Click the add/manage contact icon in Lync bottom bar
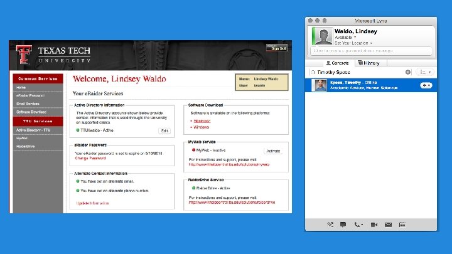Image resolution: width=452 pixels, height=254 pixels. [x=330, y=225]
